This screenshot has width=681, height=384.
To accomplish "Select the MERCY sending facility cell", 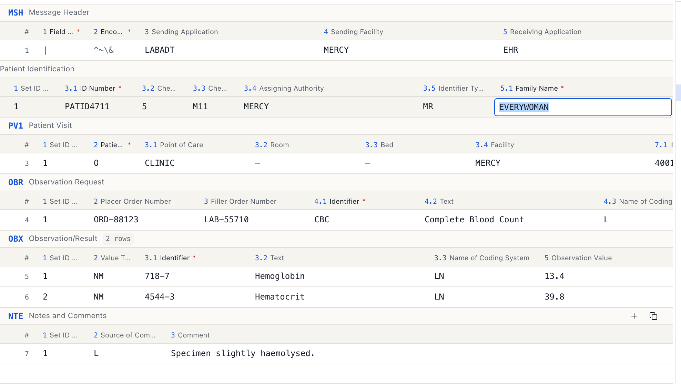I will click(x=336, y=50).
